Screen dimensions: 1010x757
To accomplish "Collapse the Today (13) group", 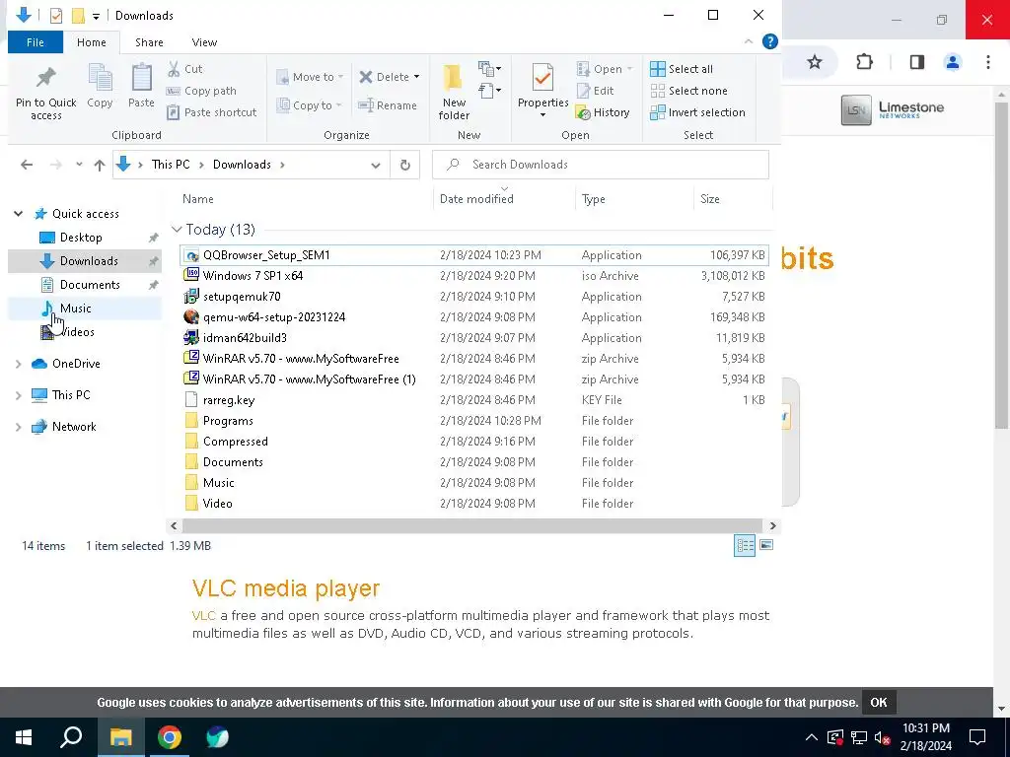I will coord(177,229).
